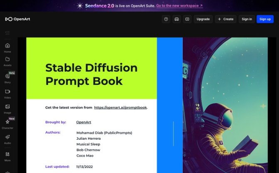Image resolution: width=279 pixels, height=173 pixels.
Task: Click the date 11/13/2022
Action: pyautogui.click(x=85, y=167)
